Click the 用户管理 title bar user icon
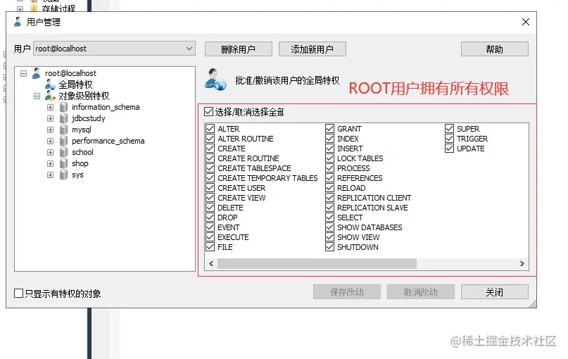This screenshot has width=568, height=359. point(18,22)
